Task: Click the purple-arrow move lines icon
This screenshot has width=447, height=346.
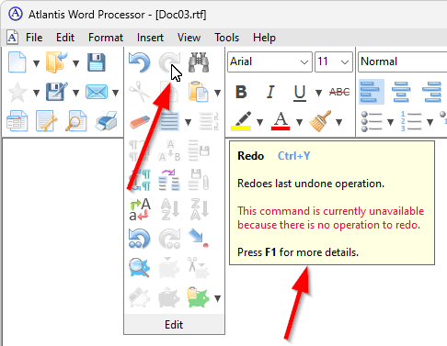Action: (x=169, y=180)
